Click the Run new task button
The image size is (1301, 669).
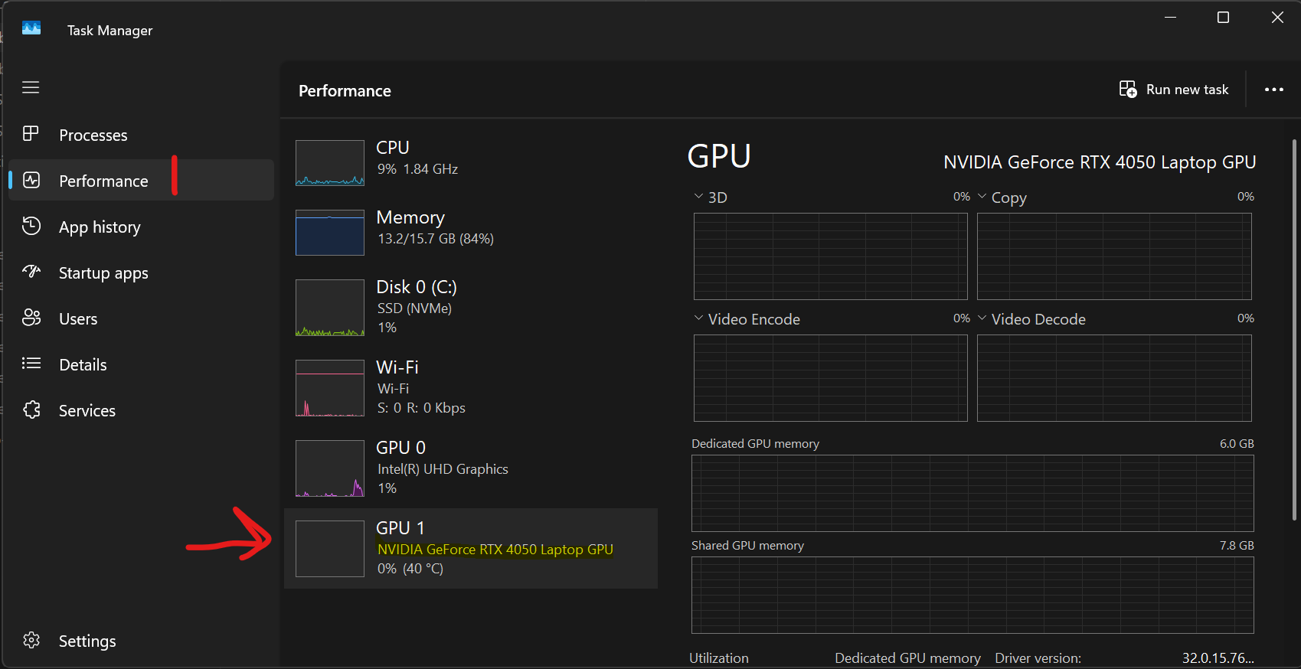click(1174, 90)
